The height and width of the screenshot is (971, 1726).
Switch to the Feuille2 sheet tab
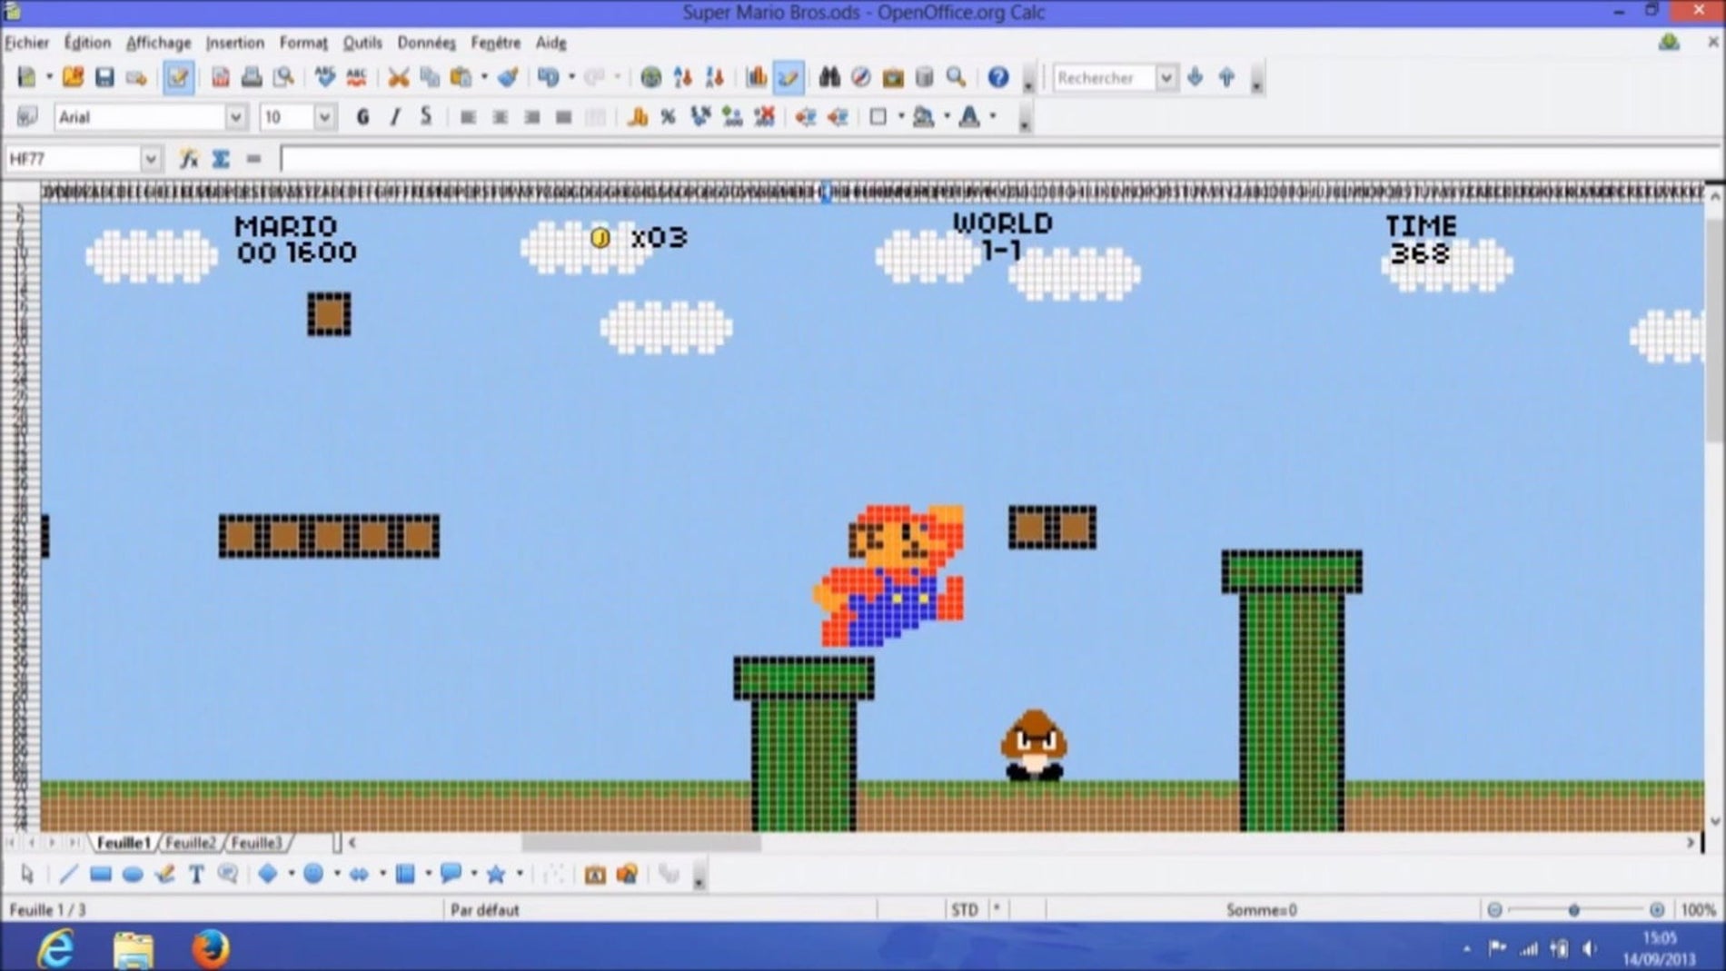[190, 843]
